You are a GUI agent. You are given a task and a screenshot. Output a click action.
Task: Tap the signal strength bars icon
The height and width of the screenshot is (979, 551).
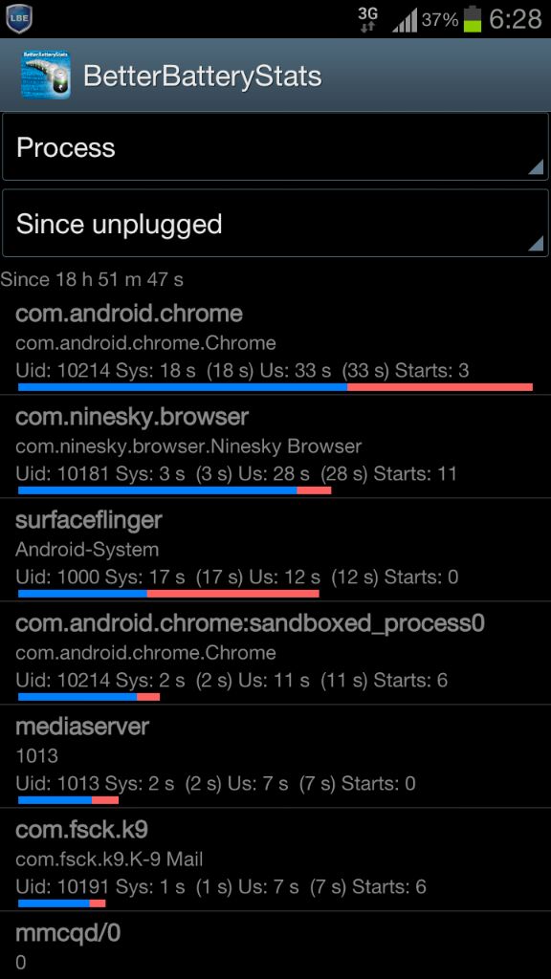pos(405,21)
